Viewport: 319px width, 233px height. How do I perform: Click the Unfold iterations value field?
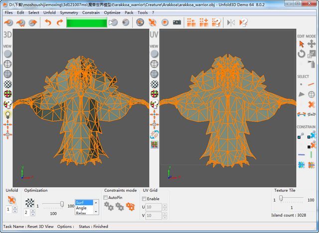(9, 209)
